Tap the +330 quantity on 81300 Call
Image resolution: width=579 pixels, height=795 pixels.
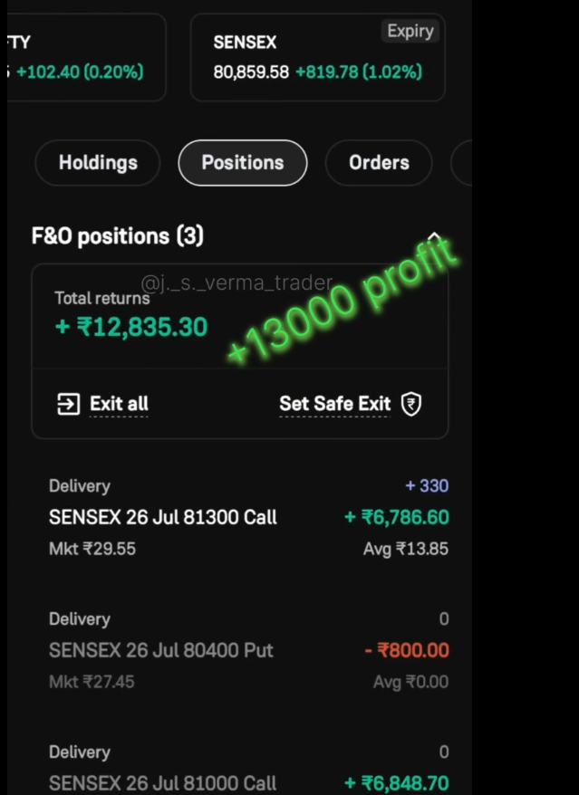click(427, 485)
